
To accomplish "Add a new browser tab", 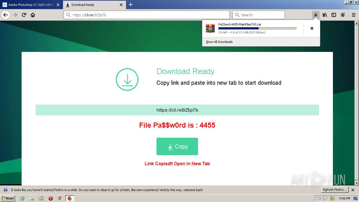I will pos(131,4).
